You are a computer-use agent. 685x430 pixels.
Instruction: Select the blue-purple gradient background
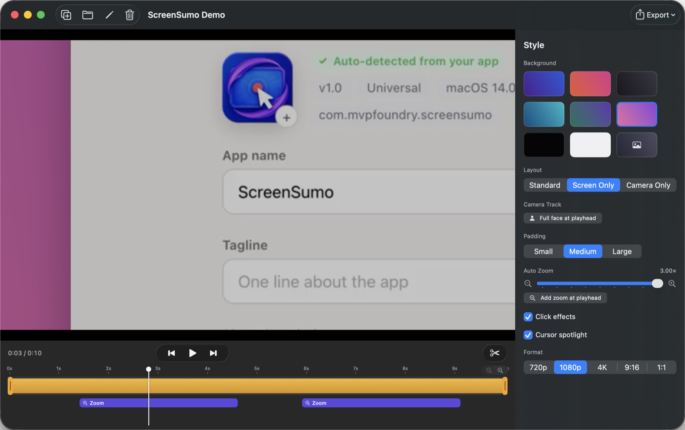(x=544, y=84)
